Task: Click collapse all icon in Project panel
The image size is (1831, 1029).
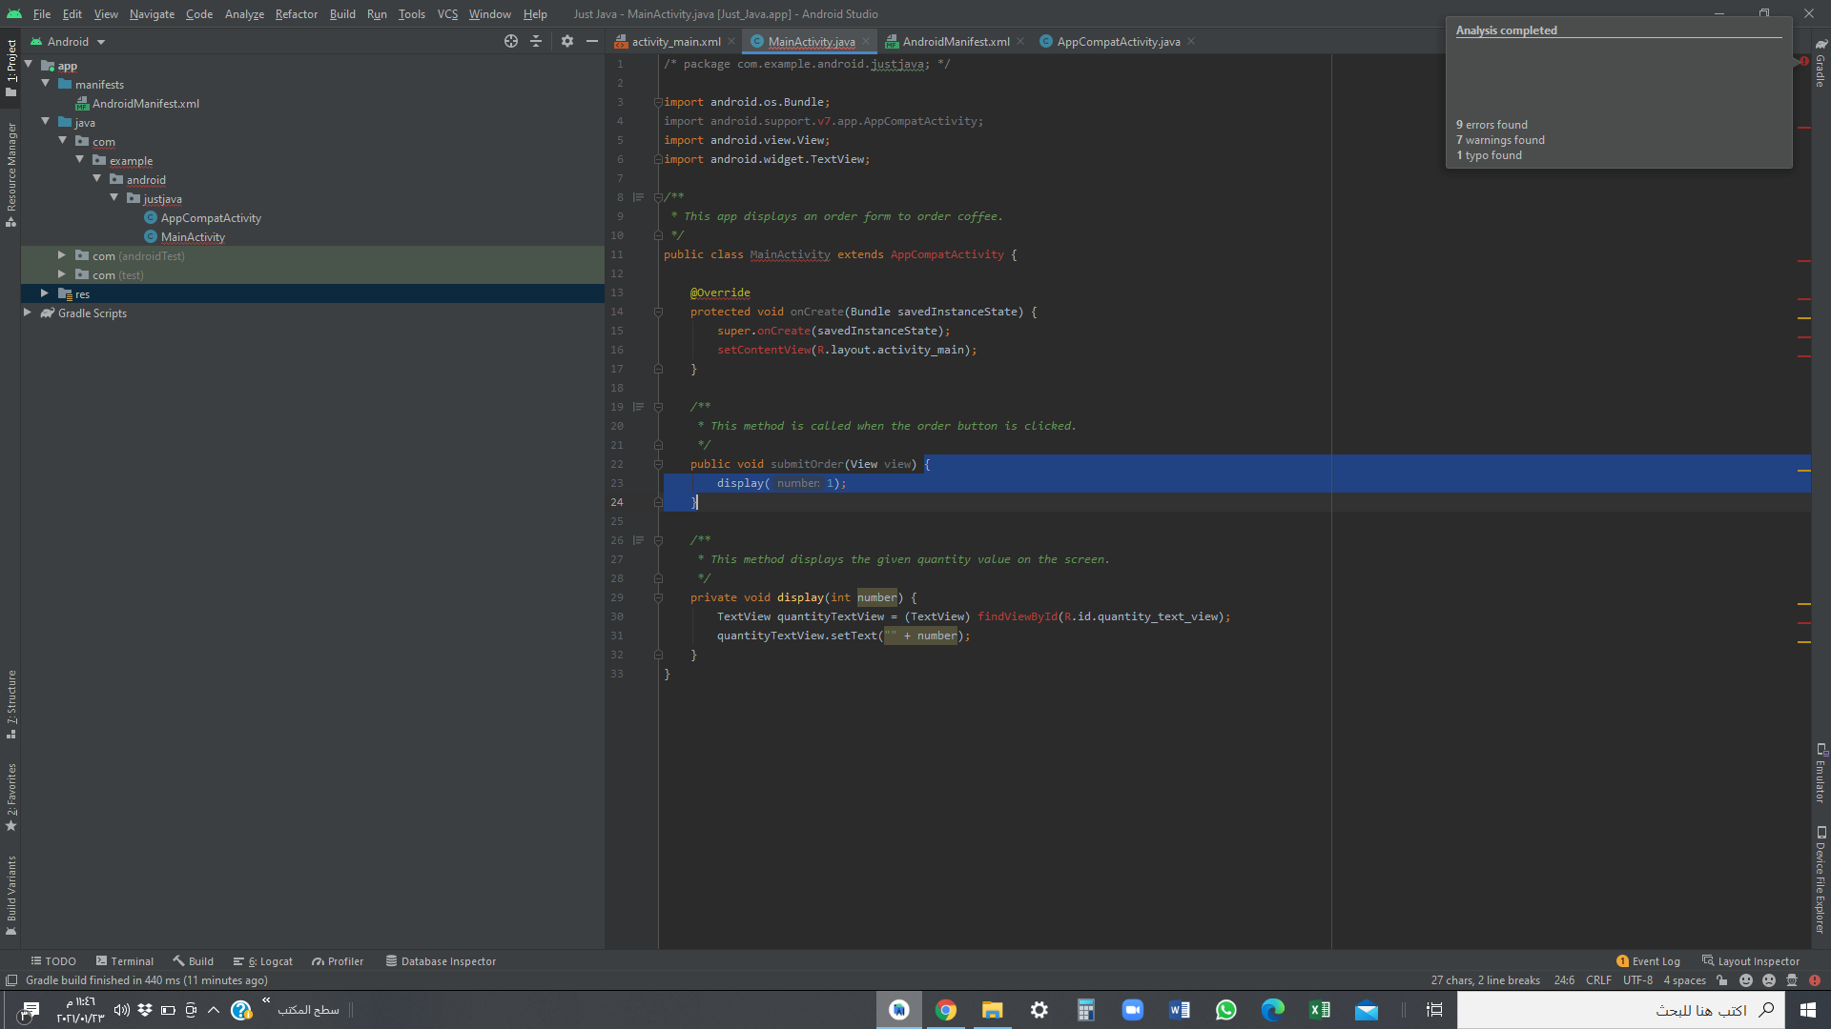Action: (536, 41)
